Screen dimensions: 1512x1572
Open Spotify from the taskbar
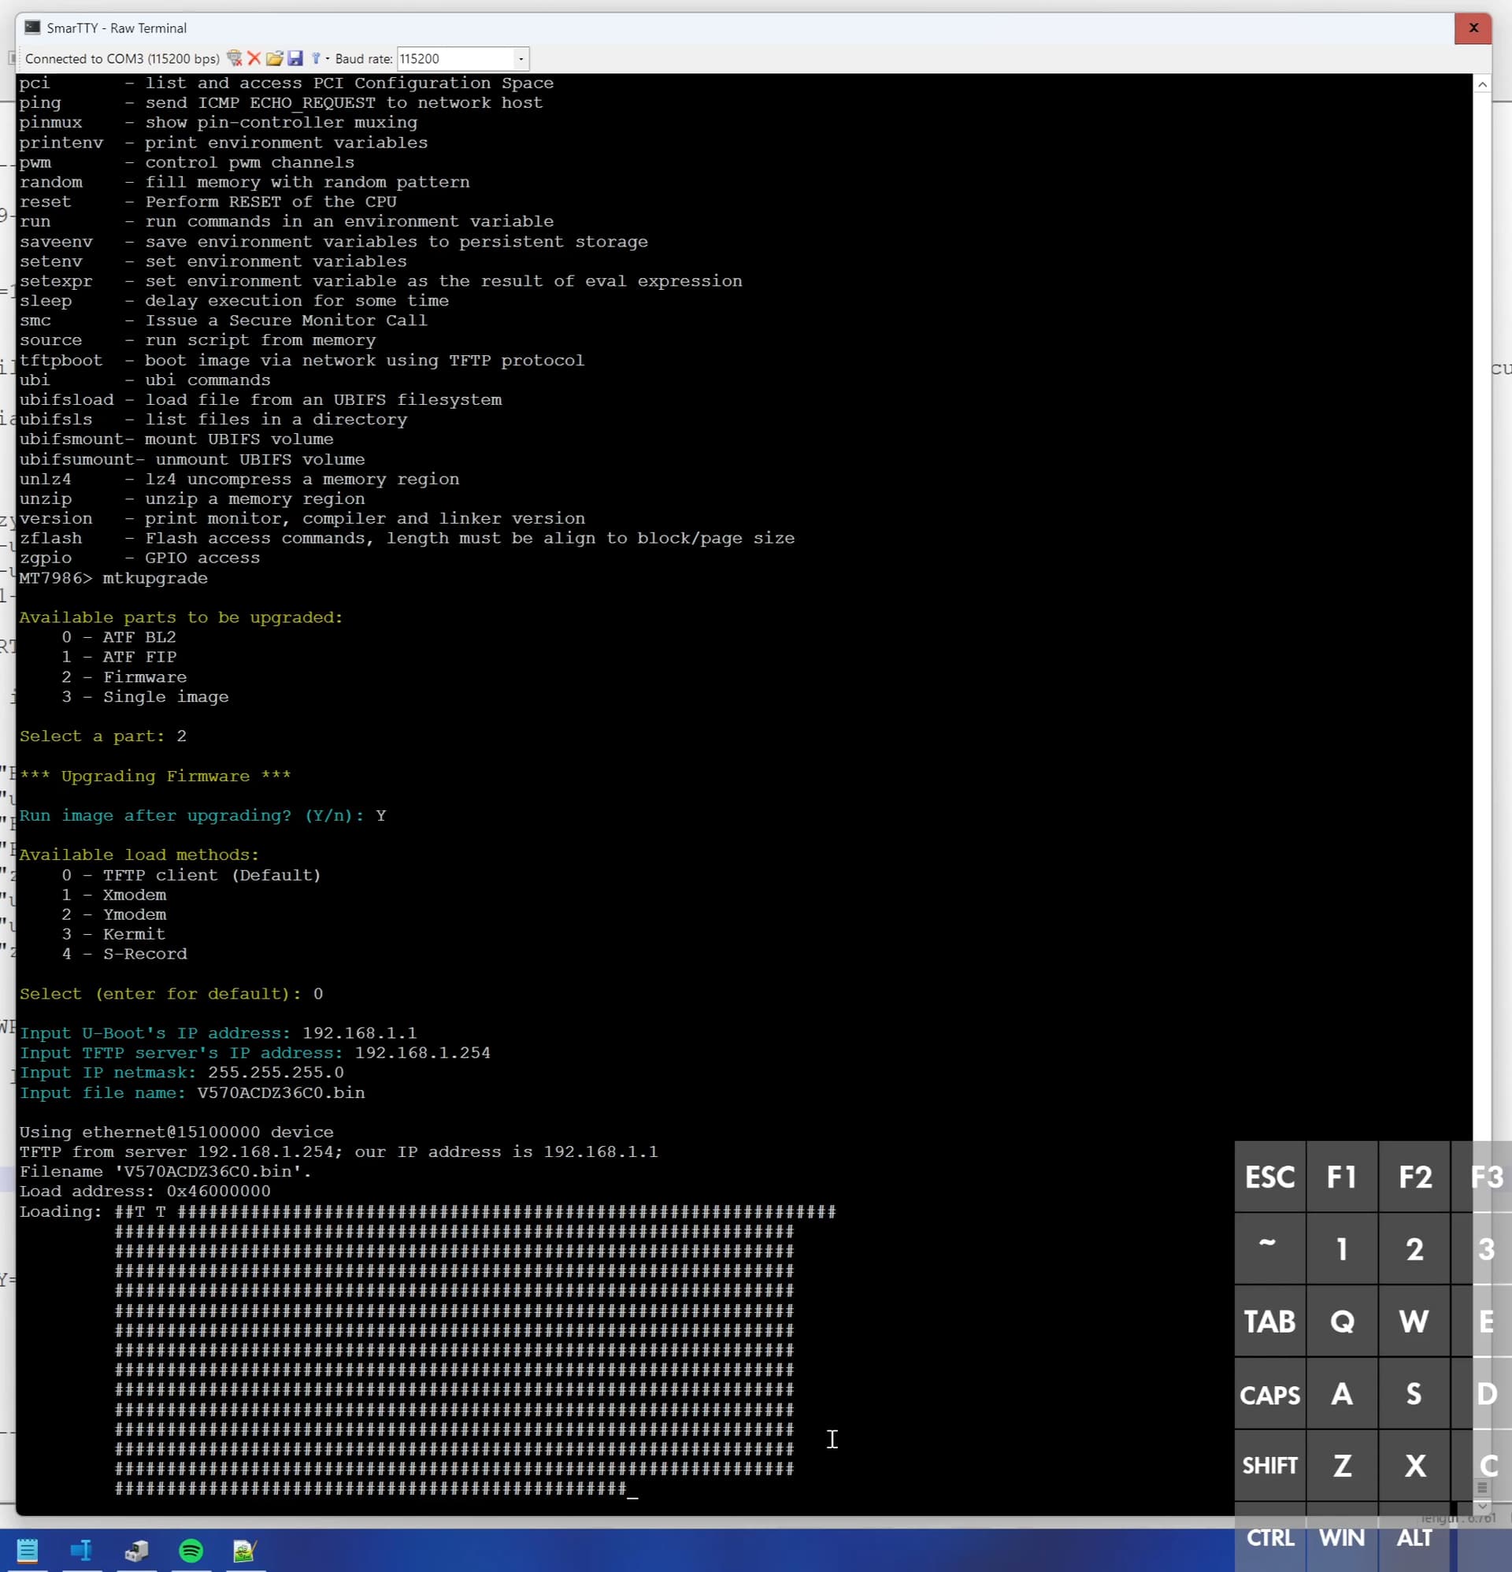click(191, 1549)
